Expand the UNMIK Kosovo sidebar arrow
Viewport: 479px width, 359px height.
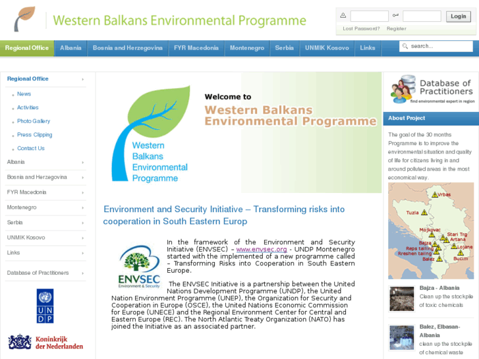(x=83, y=238)
